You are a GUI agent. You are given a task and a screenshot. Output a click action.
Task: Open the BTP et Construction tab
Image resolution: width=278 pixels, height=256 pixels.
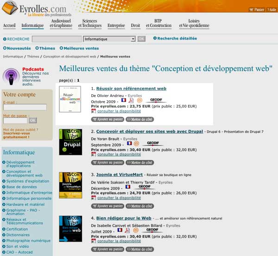pyautogui.click(x=158, y=23)
